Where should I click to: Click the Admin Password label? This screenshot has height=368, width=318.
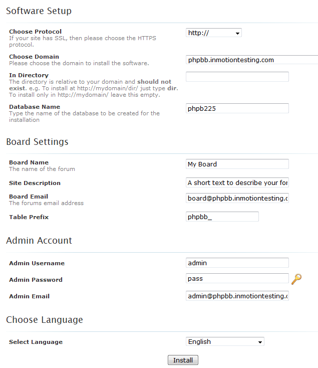point(36,280)
